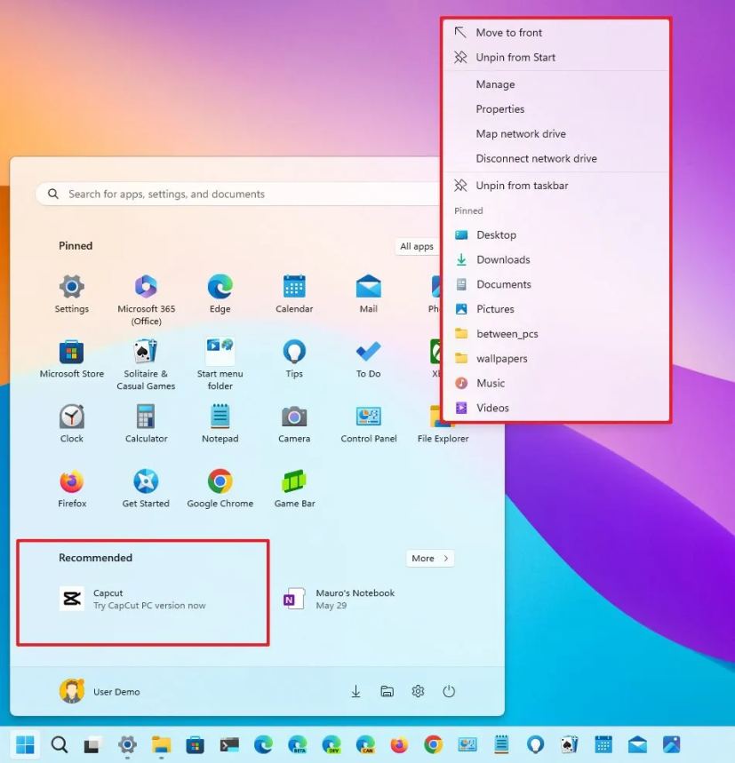Open Edge Dev on the taskbar
This screenshot has width=735, height=763.
pos(332,744)
